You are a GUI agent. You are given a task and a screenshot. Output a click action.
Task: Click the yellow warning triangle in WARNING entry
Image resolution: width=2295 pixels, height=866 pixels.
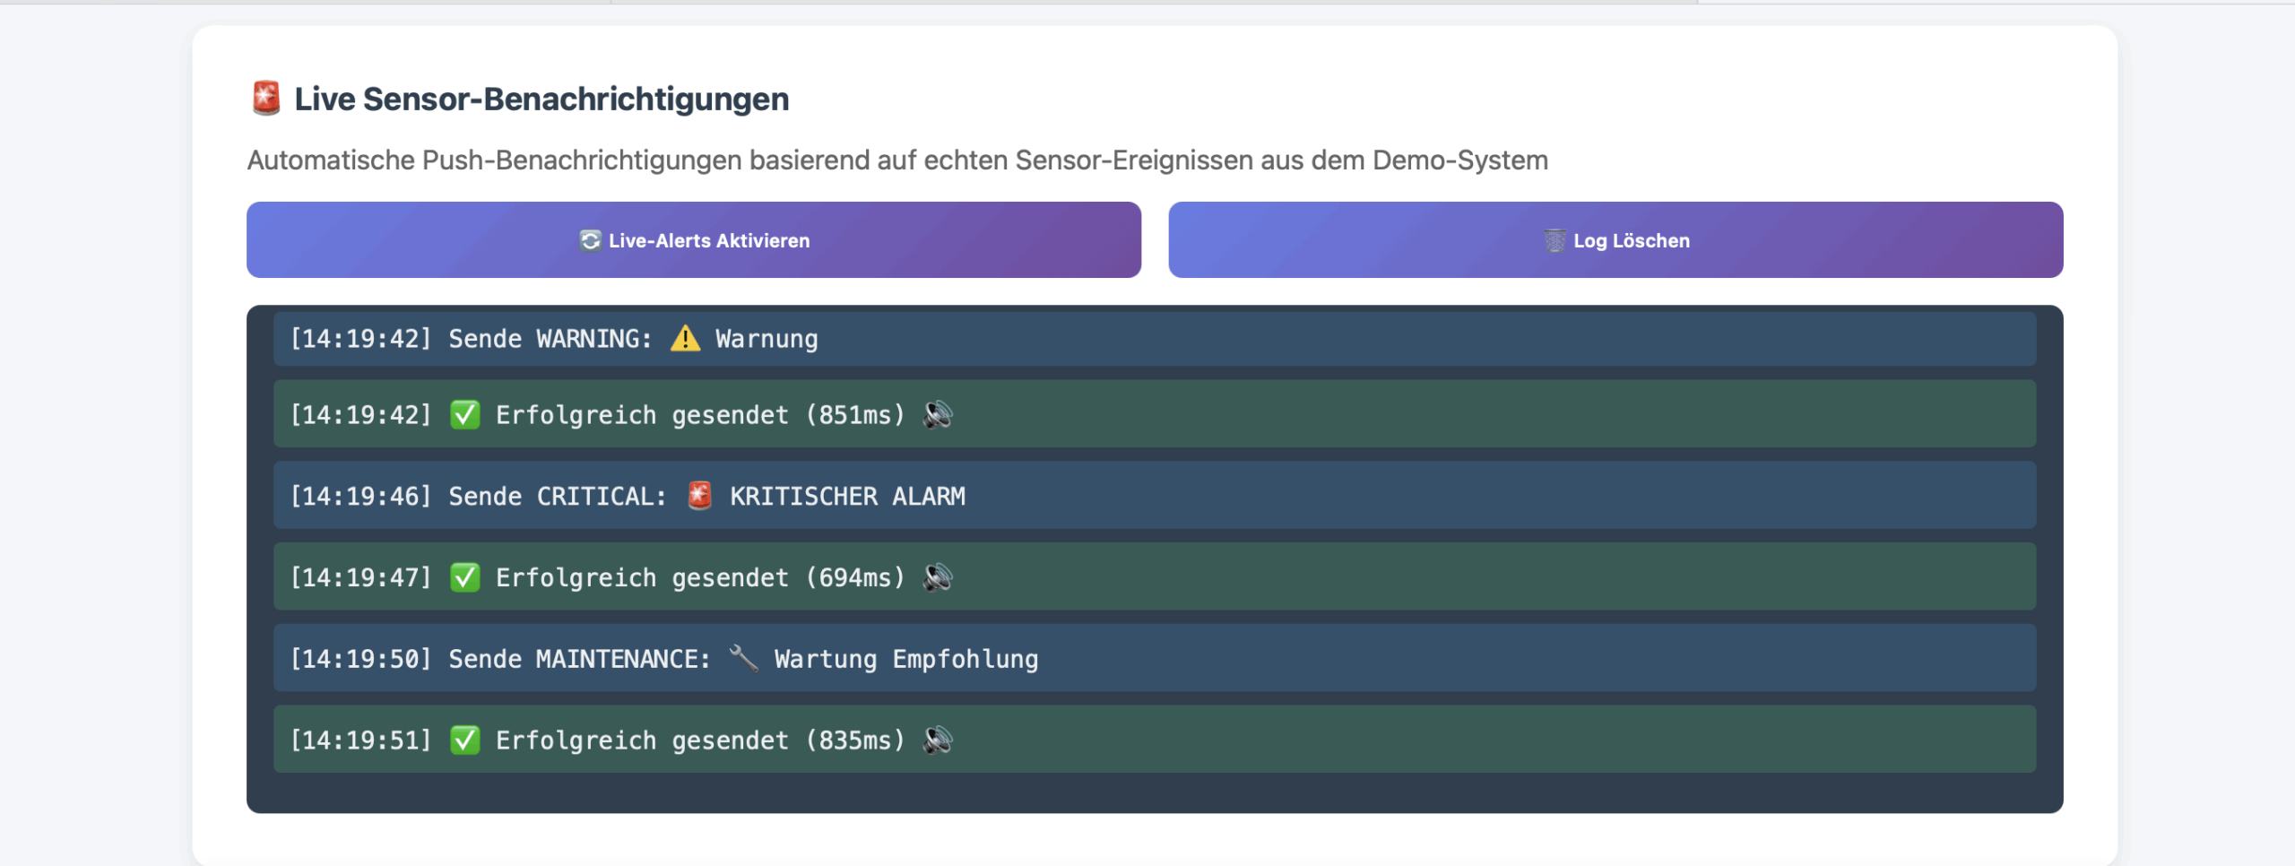point(686,339)
